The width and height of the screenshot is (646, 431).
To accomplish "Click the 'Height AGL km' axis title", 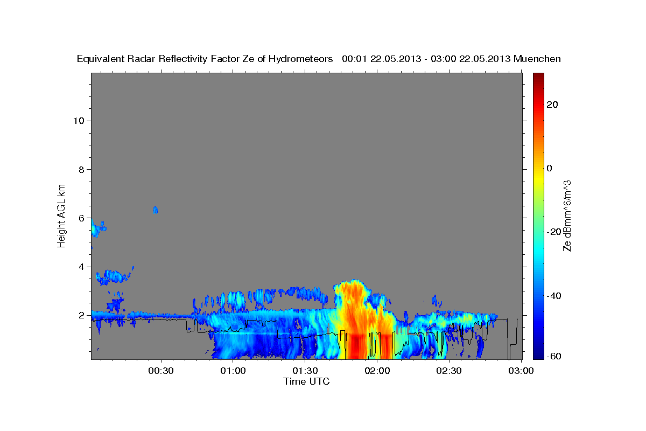I will (x=61, y=215).
